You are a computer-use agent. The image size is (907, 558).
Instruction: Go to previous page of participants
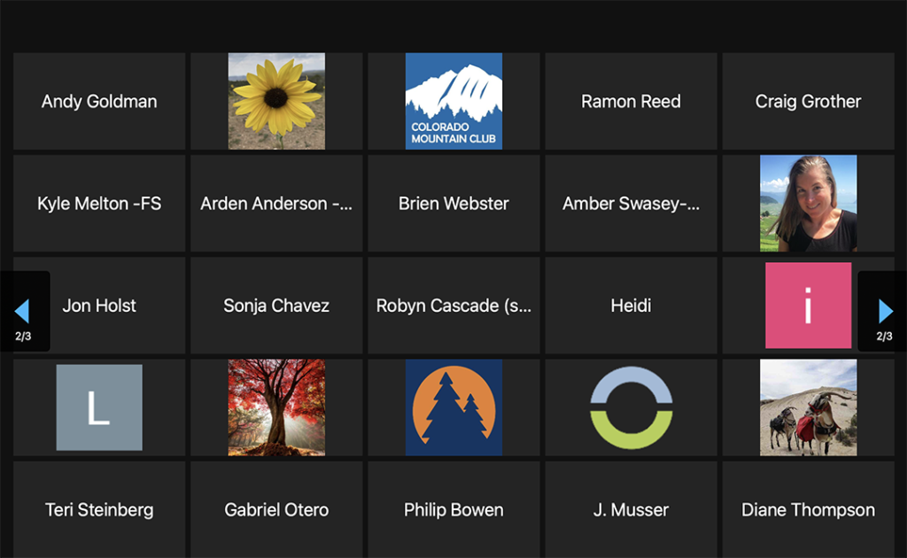(x=22, y=311)
